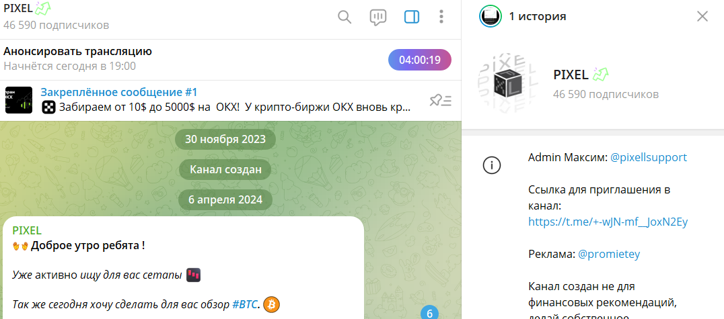Open the @promietey advertising link
Screen dimensions: 724x319
pos(609,255)
